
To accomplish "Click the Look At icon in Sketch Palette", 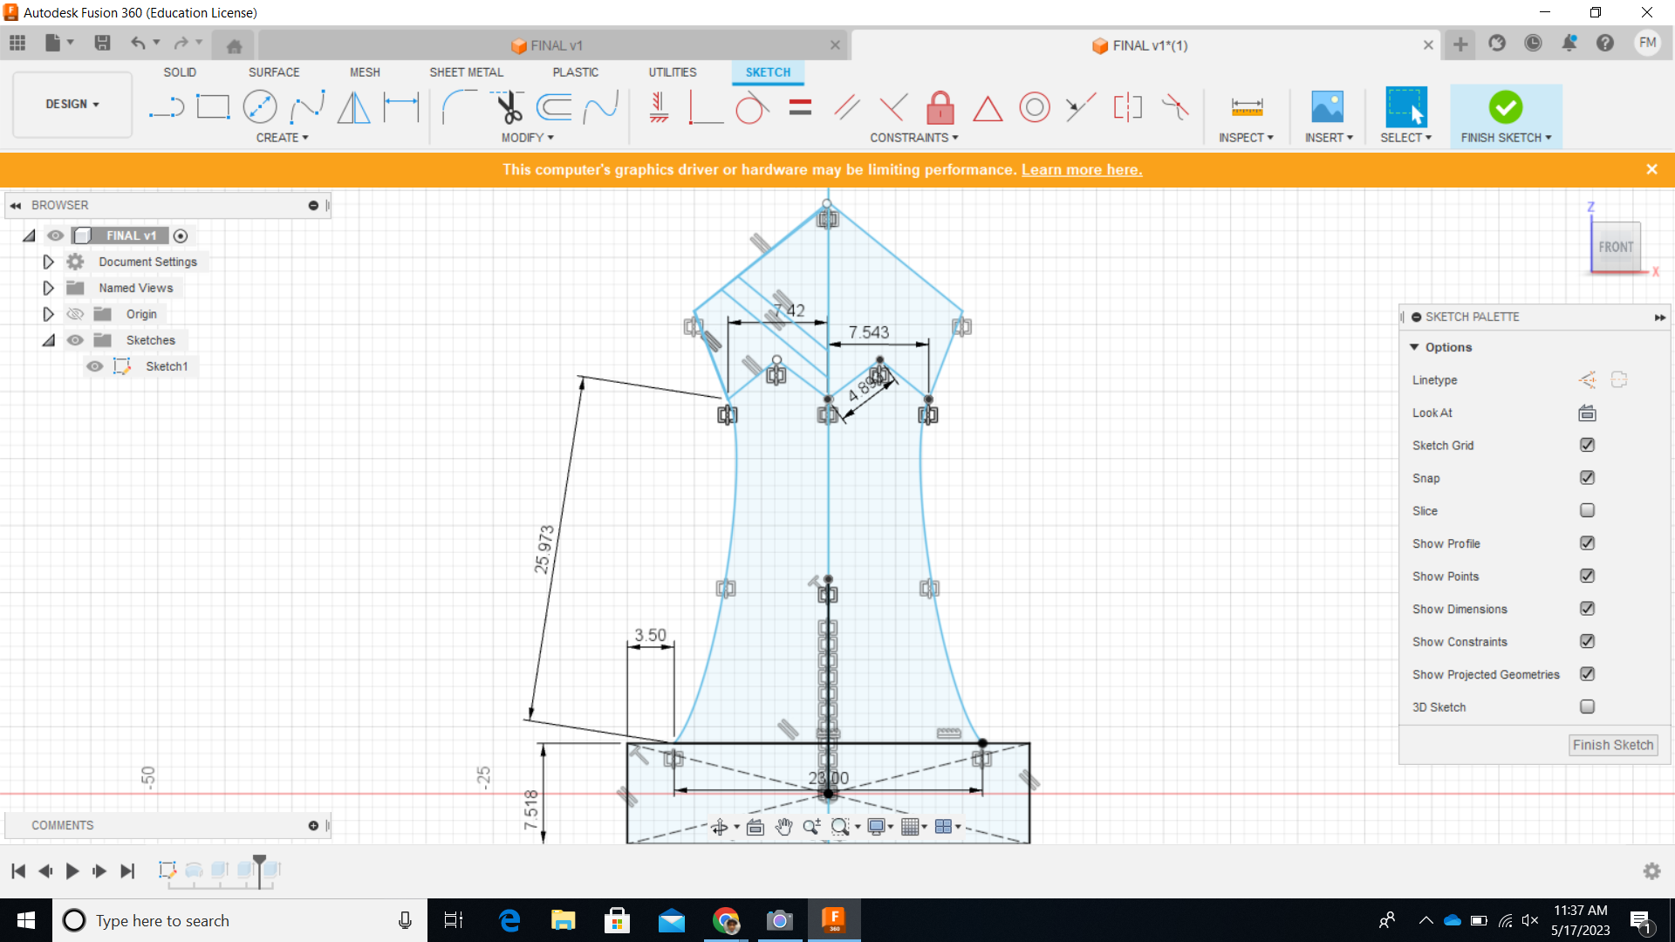I will tap(1587, 413).
